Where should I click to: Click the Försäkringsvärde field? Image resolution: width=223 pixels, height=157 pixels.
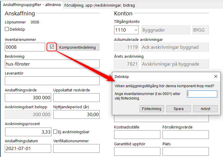point(186,134)
